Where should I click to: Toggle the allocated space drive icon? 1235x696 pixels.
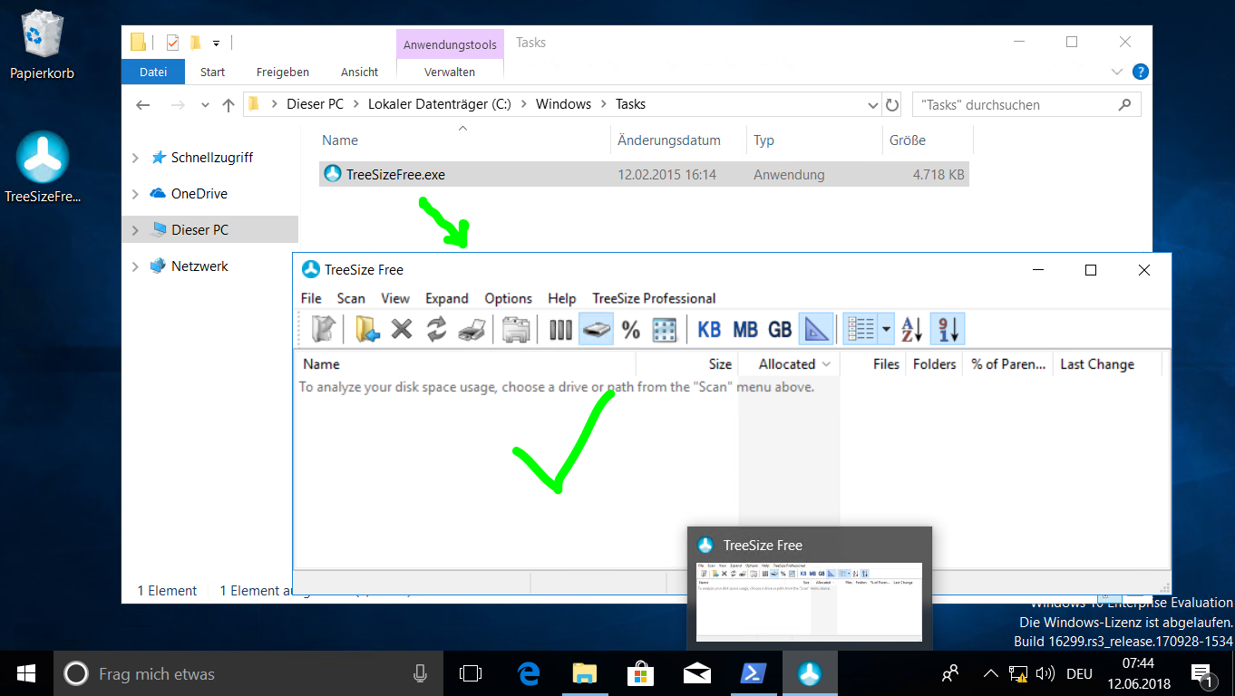(x=596, y=329)
